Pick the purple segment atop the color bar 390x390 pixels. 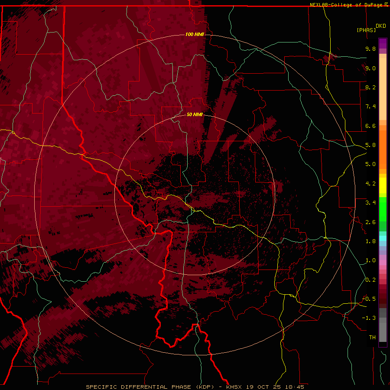[x=383, y=43]
